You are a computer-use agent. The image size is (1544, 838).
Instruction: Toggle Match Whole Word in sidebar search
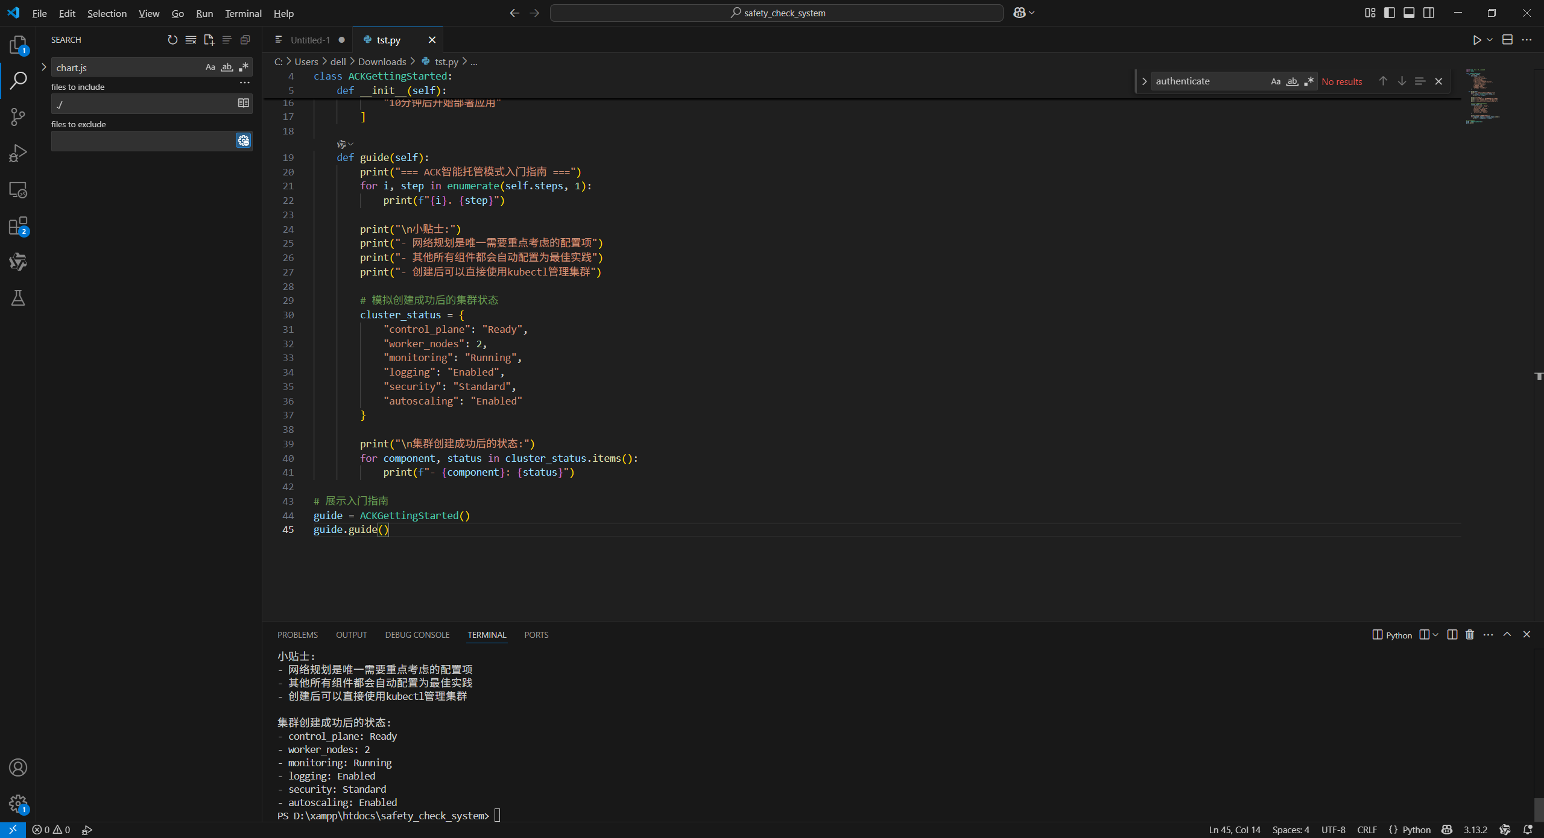(x=227, y=67)
